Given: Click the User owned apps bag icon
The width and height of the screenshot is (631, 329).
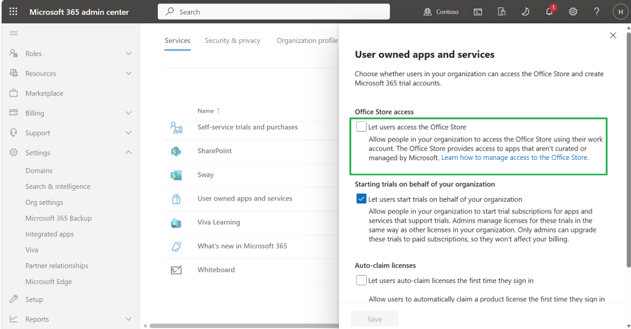Looking at the screenshot, I should click(176, 199).
